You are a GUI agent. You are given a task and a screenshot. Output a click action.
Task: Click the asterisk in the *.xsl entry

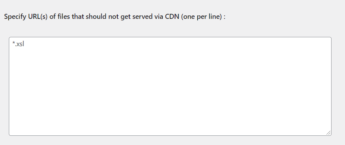(13, 43)
